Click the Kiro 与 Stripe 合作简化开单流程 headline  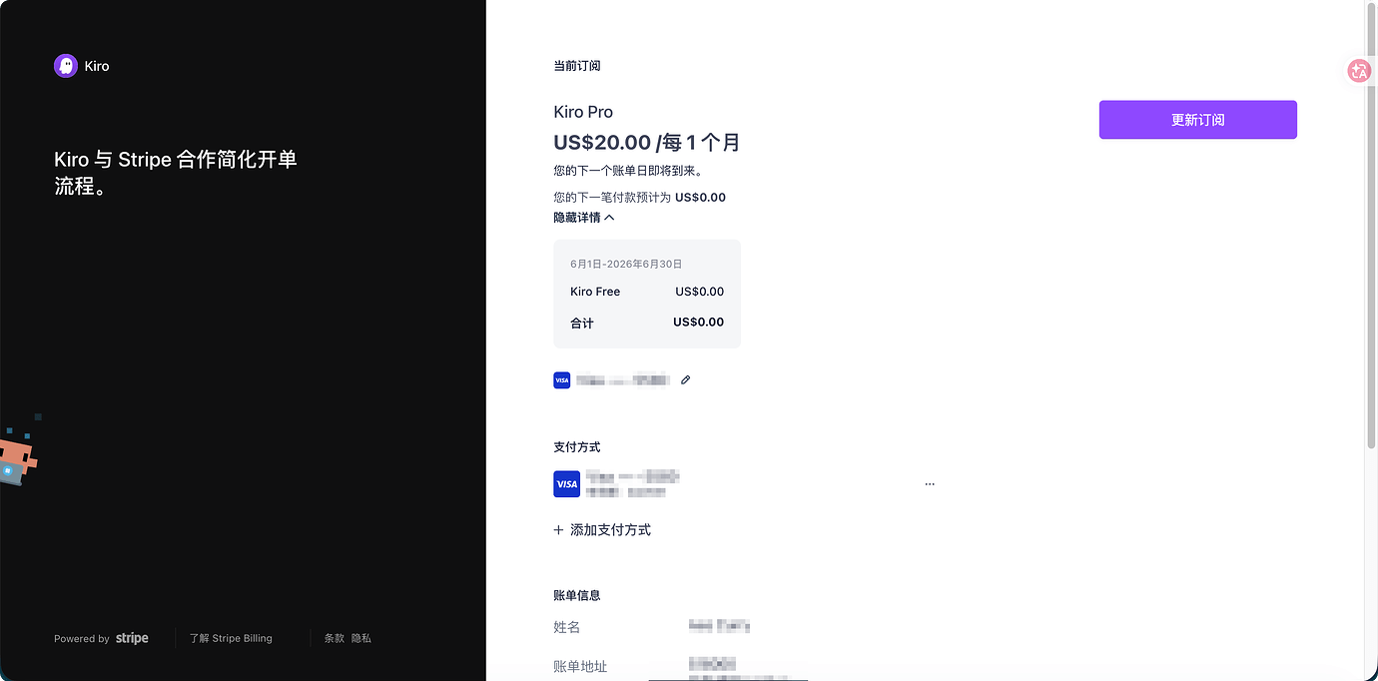coord(176,173)
